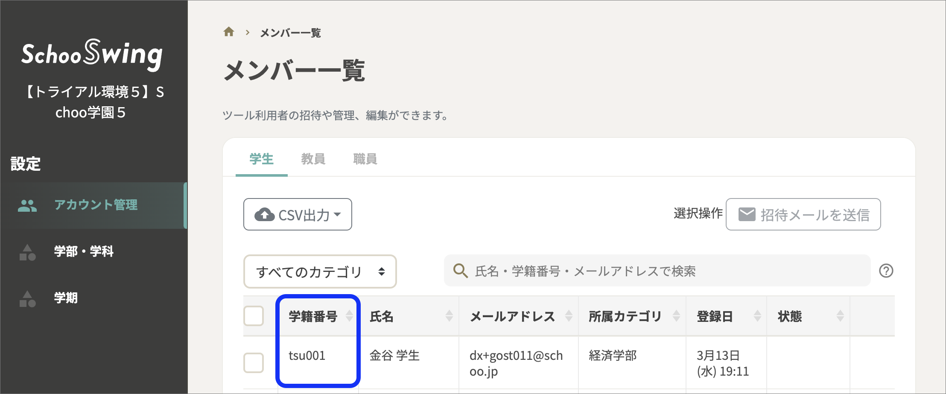Image resolution: width=946 pixels, height=394 pixels.
Task: Sort by 状態 column arrows
Action: pos(840,316)
